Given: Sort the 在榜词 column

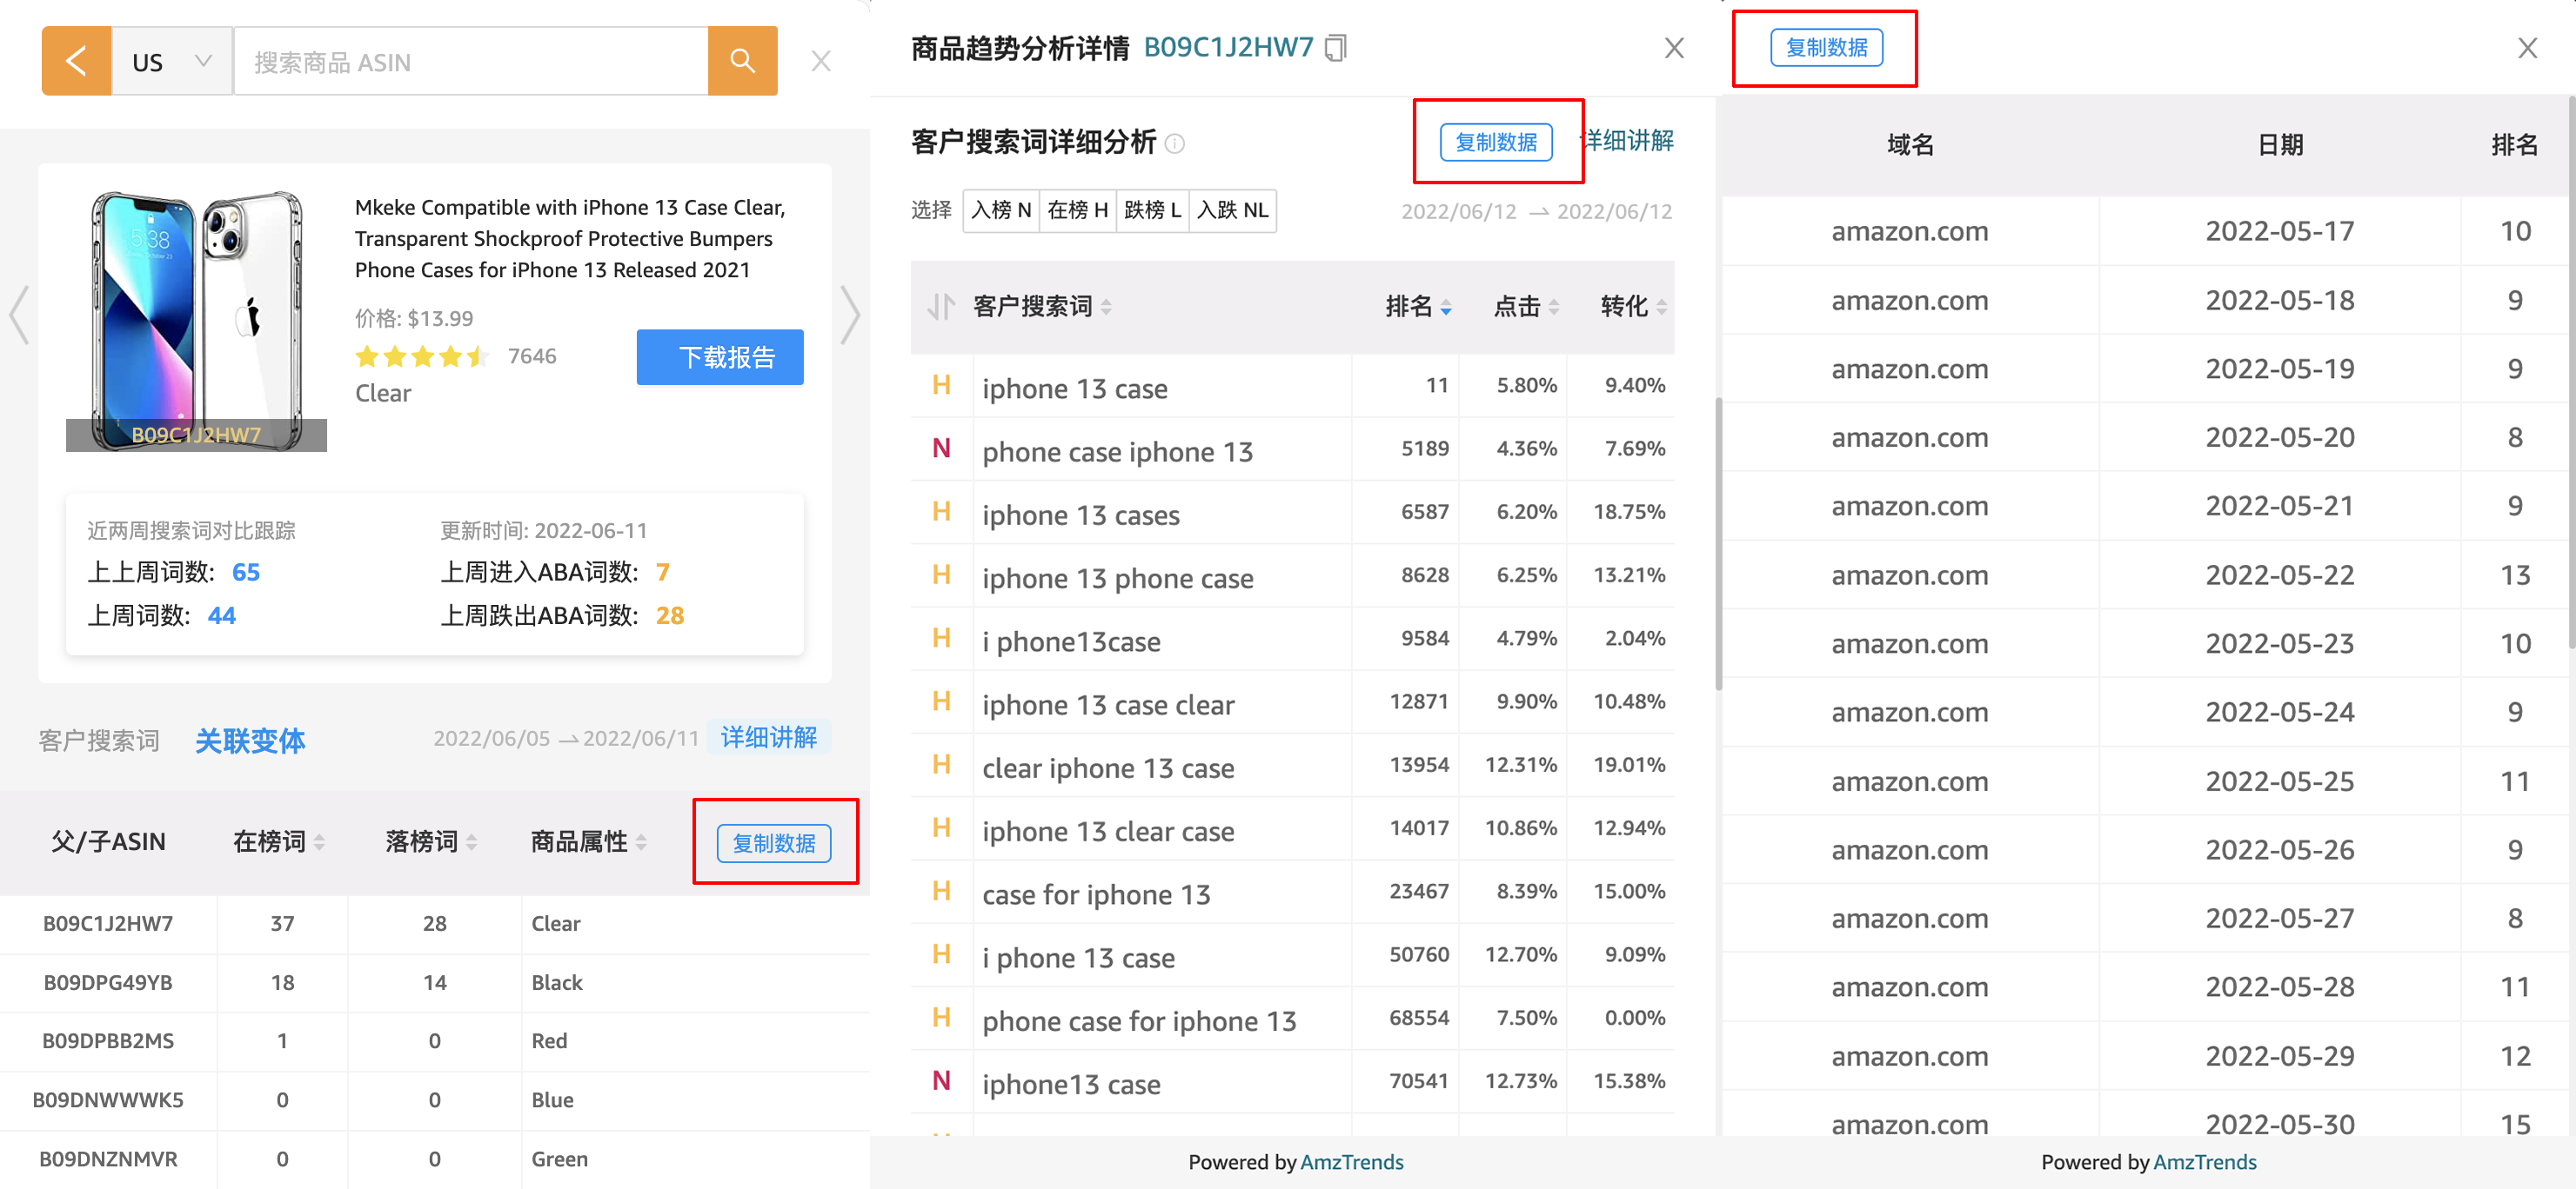Looking at the screenshot, I should click(x=319, y=842).
